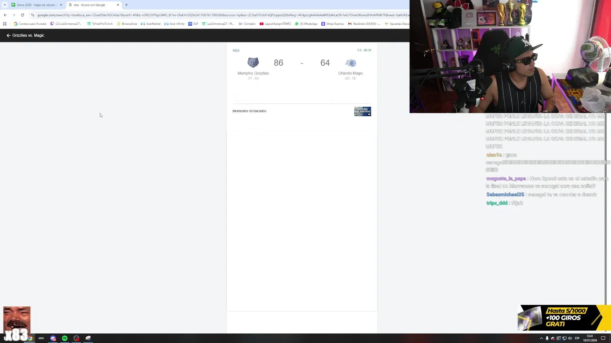Click the Memphis Grizzlies team logo
The image size is (611, 343).
tap(253, 63)
